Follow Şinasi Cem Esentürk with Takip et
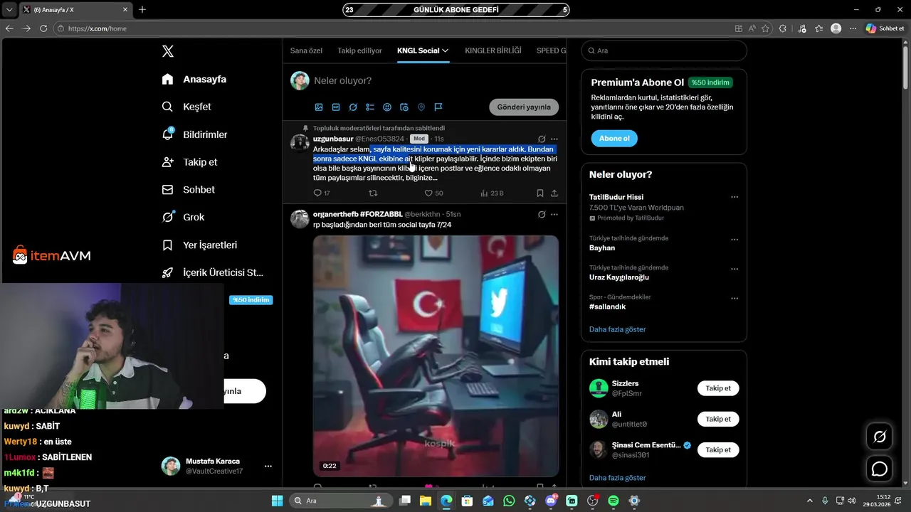 pyautogui.click(x=718, y=449)
